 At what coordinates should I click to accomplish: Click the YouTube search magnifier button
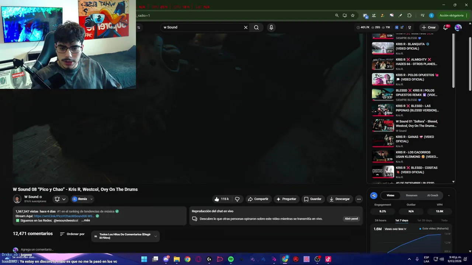(256, 27)
